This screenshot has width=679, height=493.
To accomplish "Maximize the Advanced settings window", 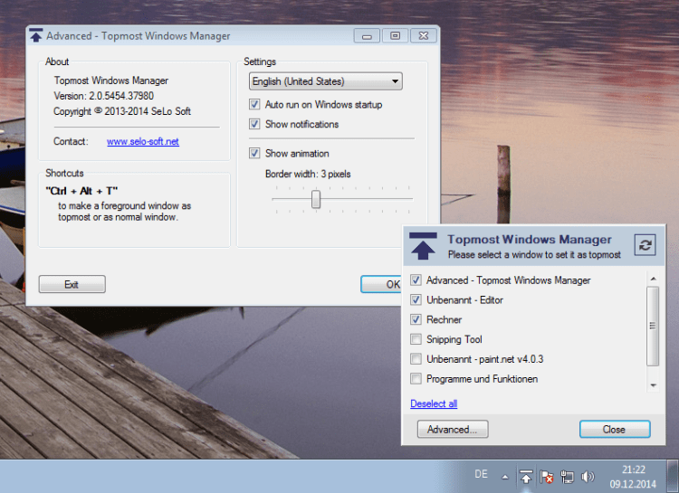I will pyautogui.click(x=395, y=36).
